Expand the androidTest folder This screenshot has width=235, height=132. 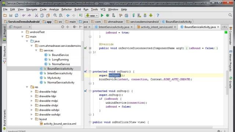coord(22,32)
